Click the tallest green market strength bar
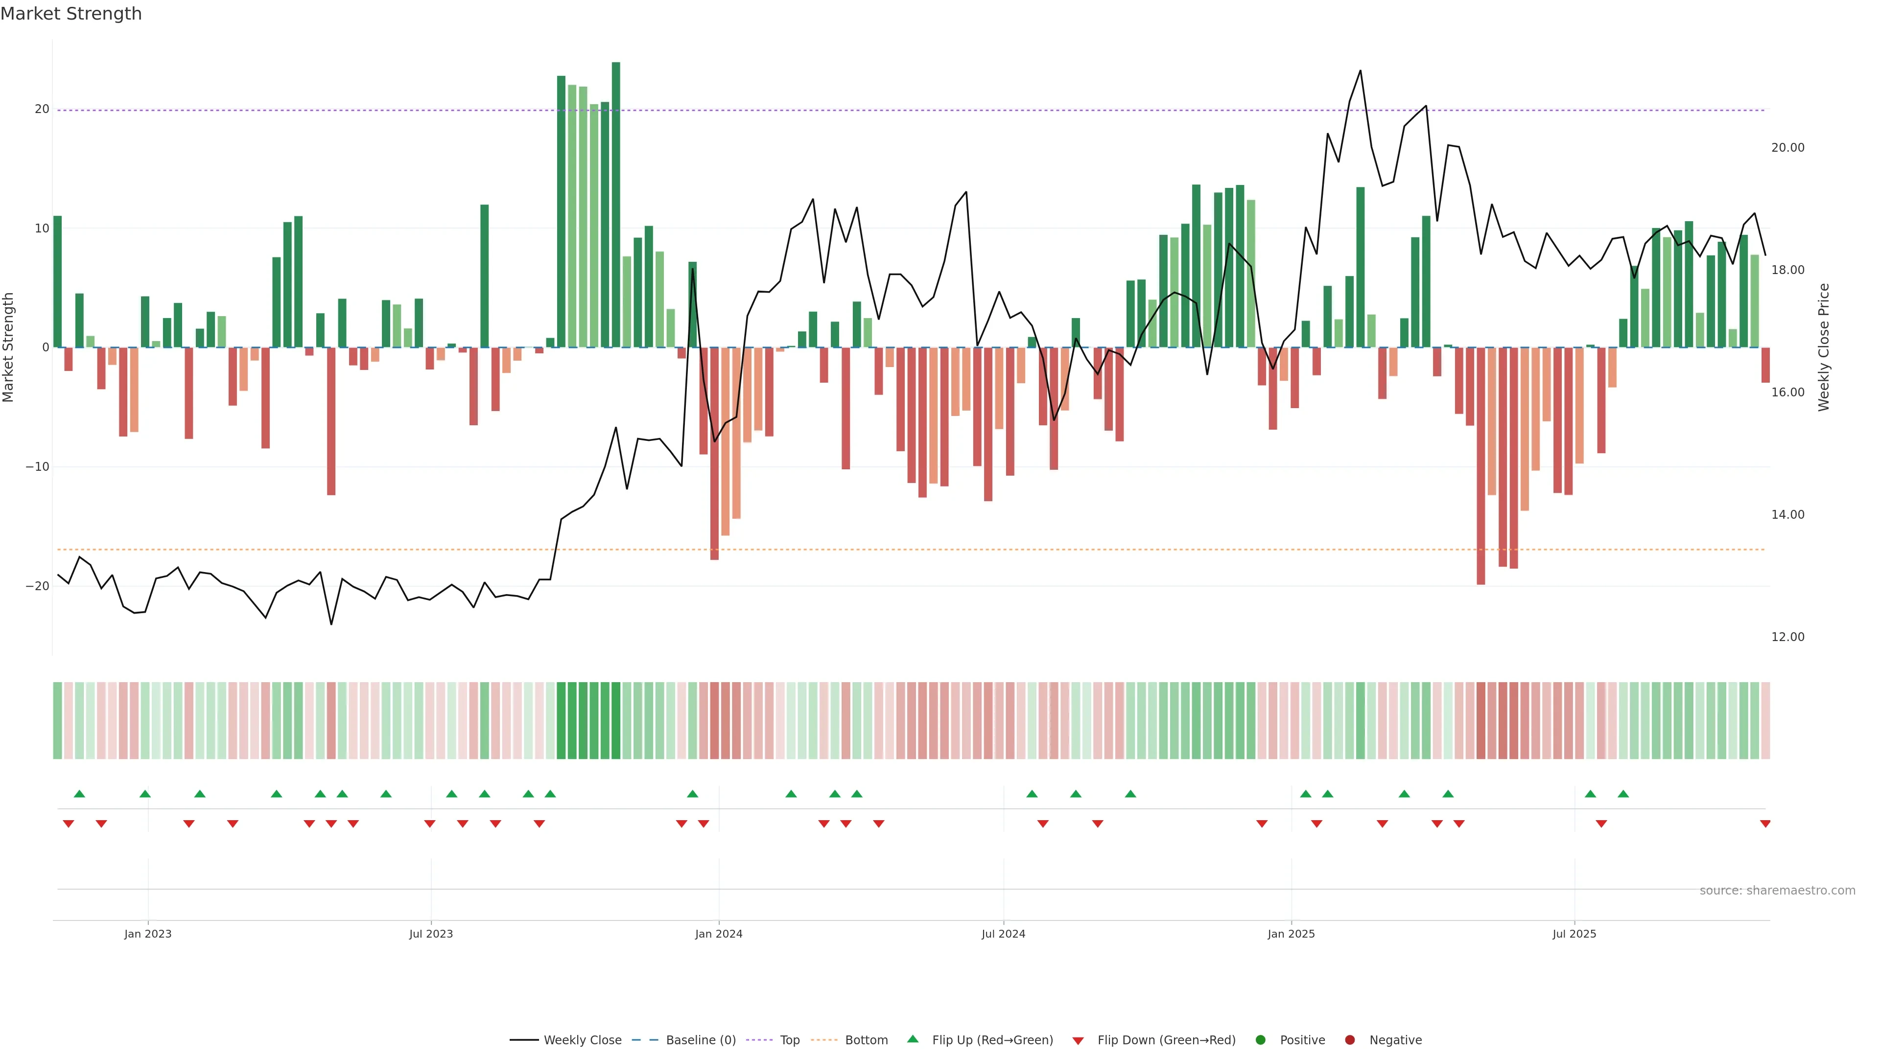 click(x=616, y=204)
